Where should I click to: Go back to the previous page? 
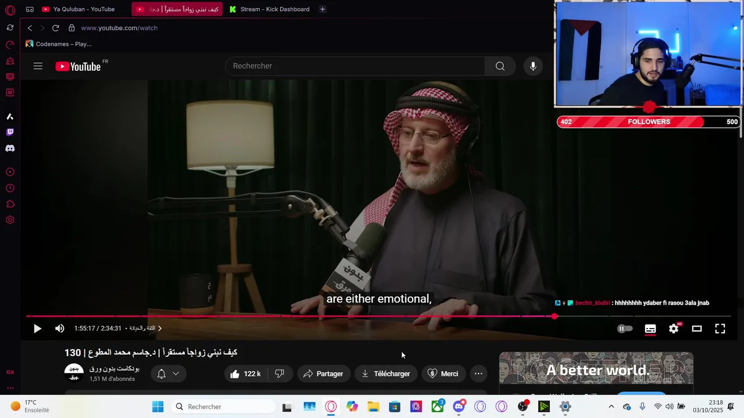coord(30,28)
